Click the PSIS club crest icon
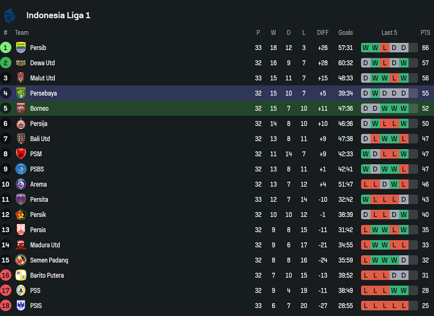 click(21, 305)
